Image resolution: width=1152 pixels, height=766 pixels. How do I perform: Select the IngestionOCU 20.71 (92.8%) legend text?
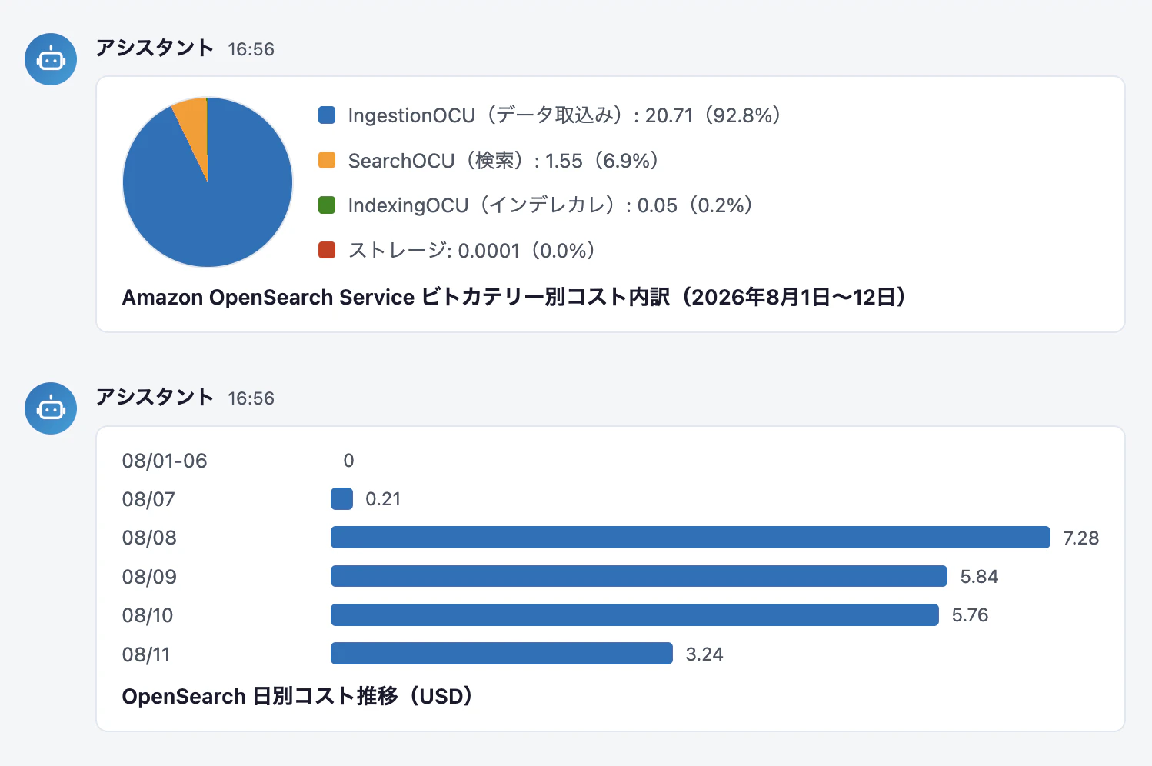tap(565, 115)
